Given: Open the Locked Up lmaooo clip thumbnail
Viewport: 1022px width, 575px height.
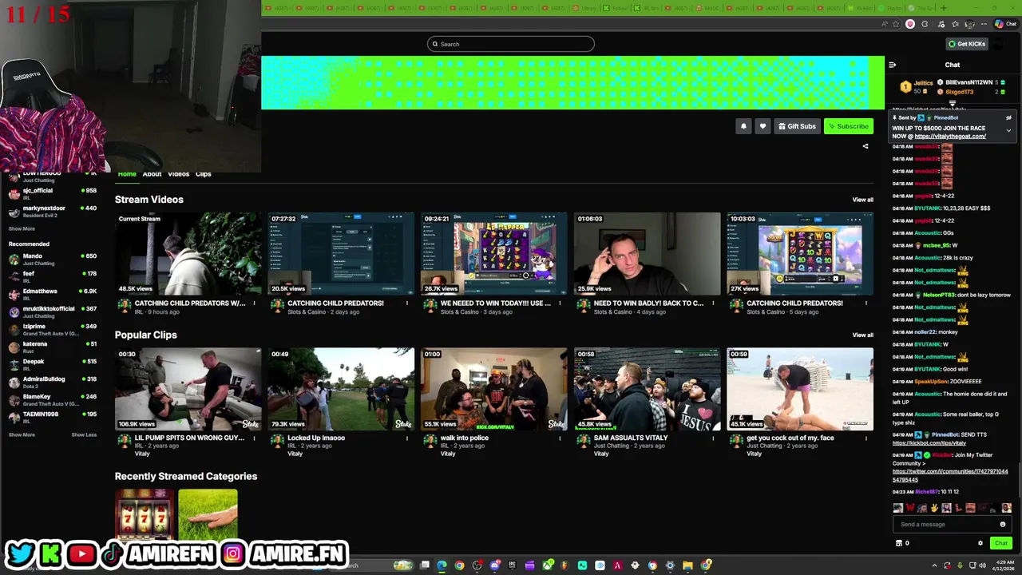Looking at the screenshot, I should click(341, 389).
